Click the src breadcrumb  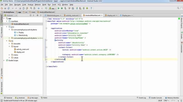25,12
